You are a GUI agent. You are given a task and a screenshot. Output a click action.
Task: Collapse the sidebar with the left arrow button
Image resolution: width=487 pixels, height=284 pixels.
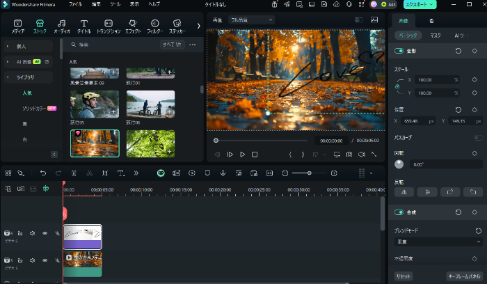click(x=54, y=155)
